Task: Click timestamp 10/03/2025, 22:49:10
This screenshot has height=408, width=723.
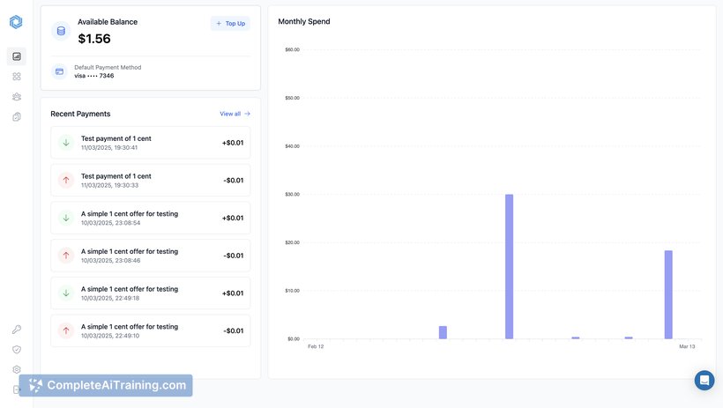Action: click(x=110, y=336)
